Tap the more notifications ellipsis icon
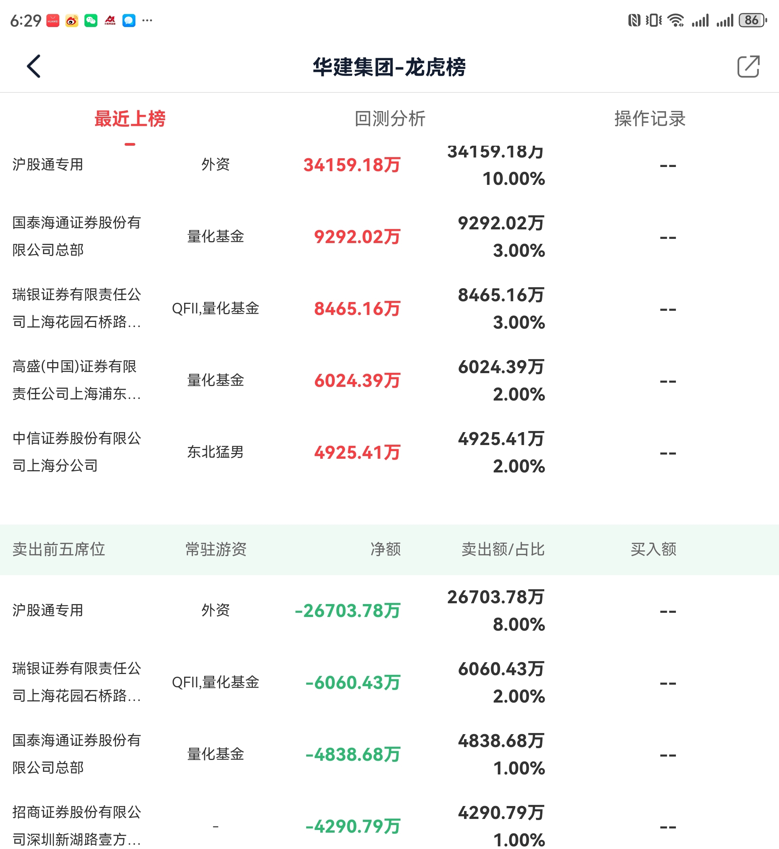Screen dimensions: 779x849 click(147, 20)
